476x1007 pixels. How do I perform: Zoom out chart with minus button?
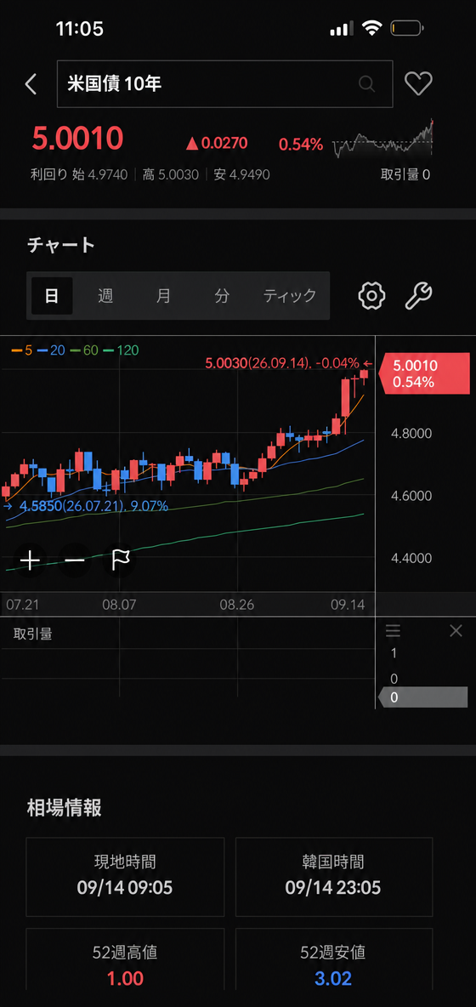pos(75,560)
